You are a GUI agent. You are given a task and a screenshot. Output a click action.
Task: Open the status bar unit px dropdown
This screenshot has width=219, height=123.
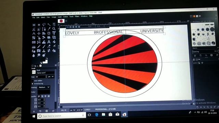pyautogui.click(x=73, y=110)
